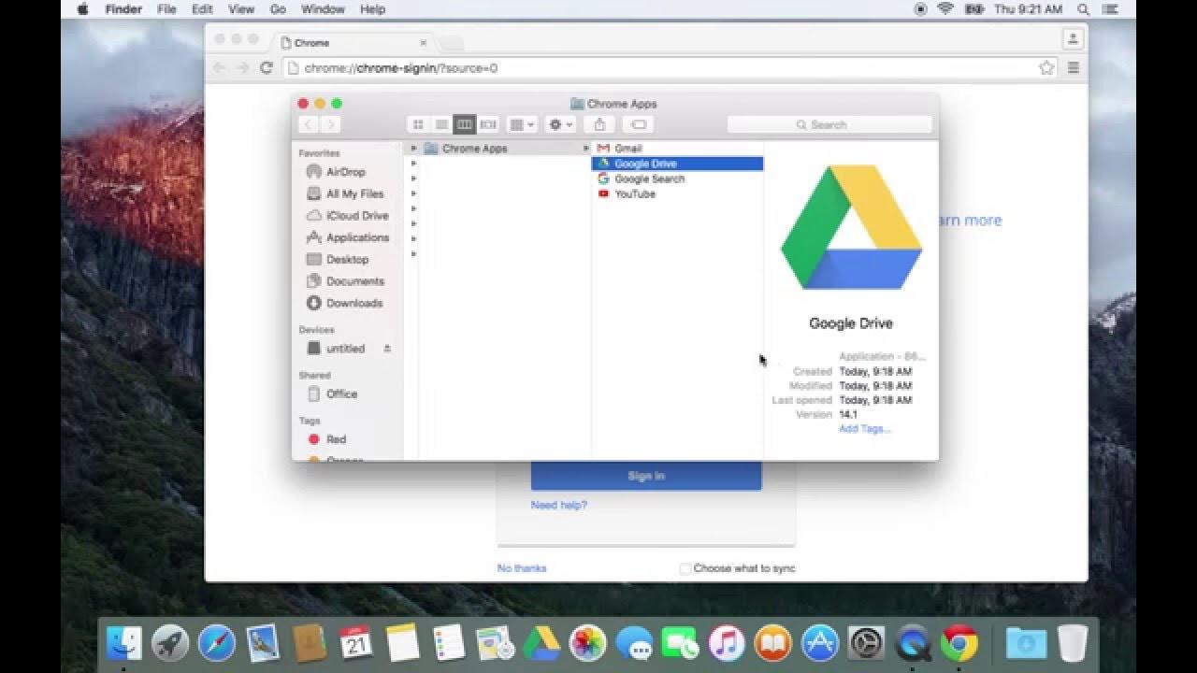Launch iTunes from the Dock

(x=726, y=643)
